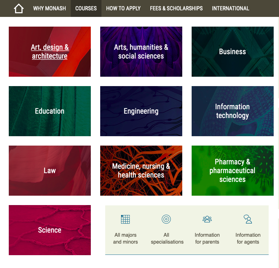Choose the Law study area tile

pyautogui.click(x=50, y=171)
